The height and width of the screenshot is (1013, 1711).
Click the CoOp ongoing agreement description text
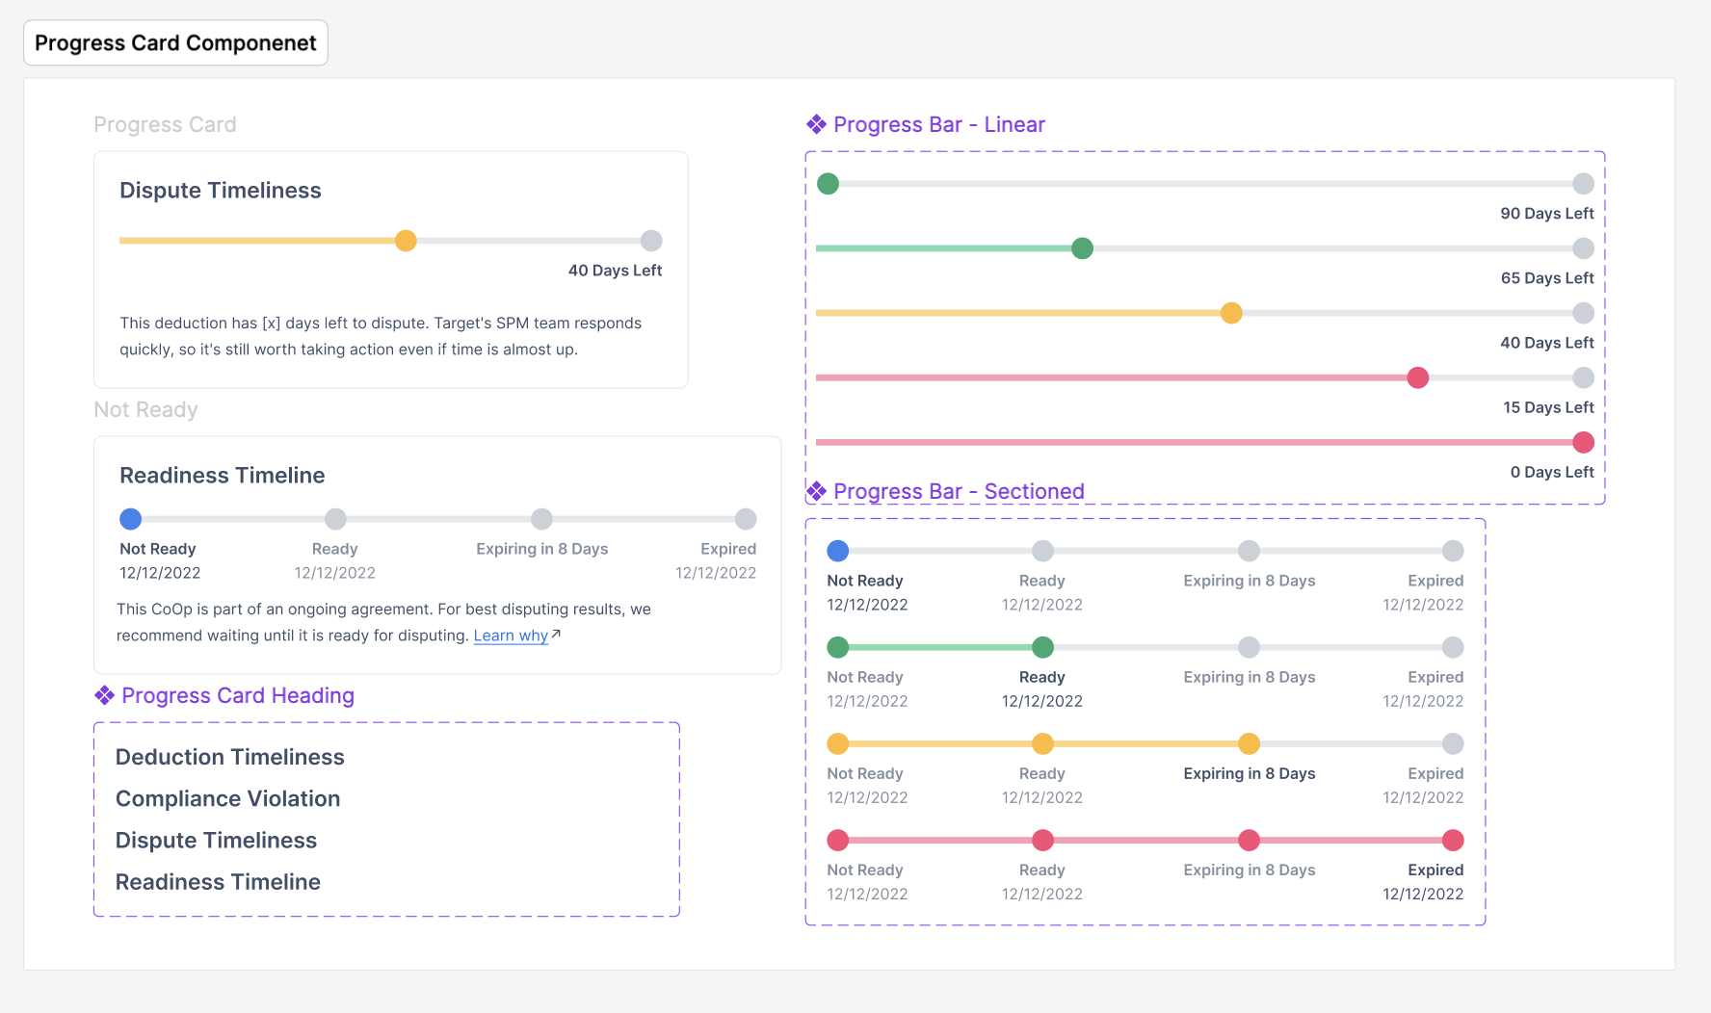[383, 622]
